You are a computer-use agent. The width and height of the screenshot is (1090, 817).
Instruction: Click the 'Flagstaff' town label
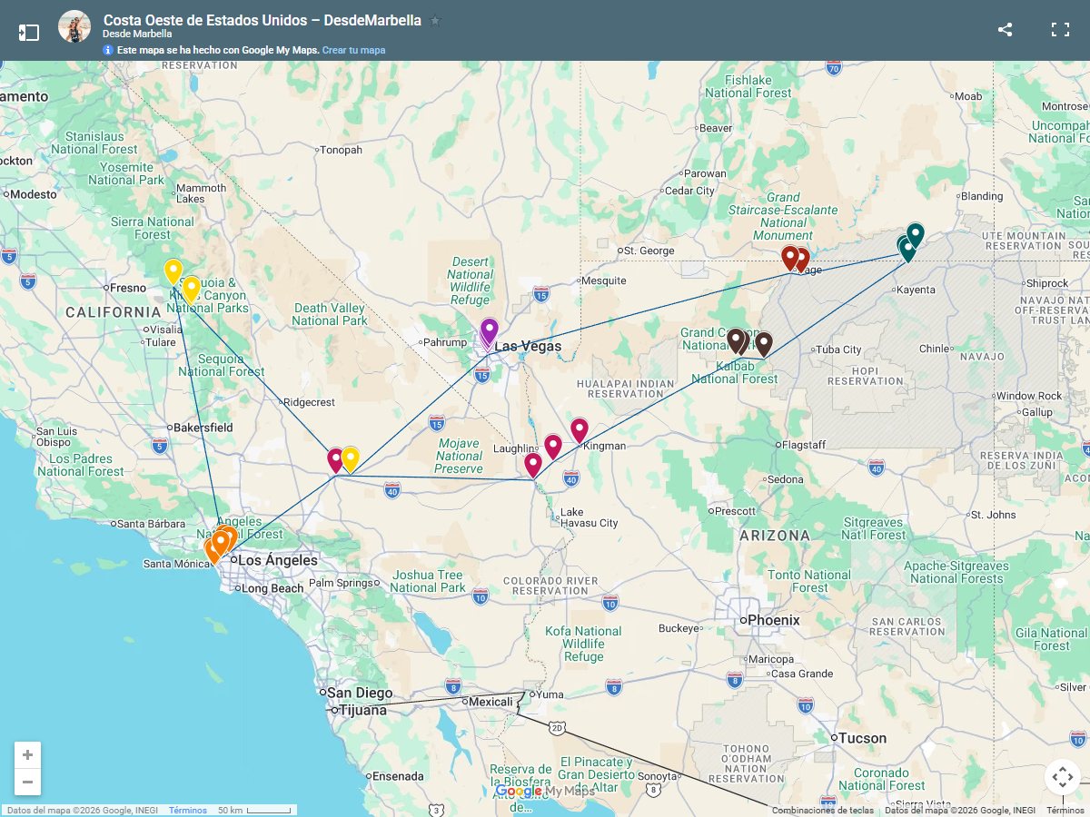pyautogui.click(x=804, y=445)
